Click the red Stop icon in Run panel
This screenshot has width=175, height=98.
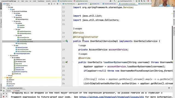pos(4,97)
